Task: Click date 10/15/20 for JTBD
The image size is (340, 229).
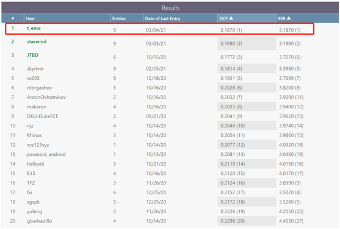Action: [156, 57]
